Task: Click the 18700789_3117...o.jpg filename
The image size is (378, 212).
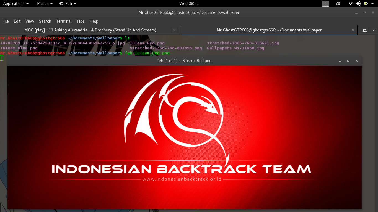Action: coord(63,43)
